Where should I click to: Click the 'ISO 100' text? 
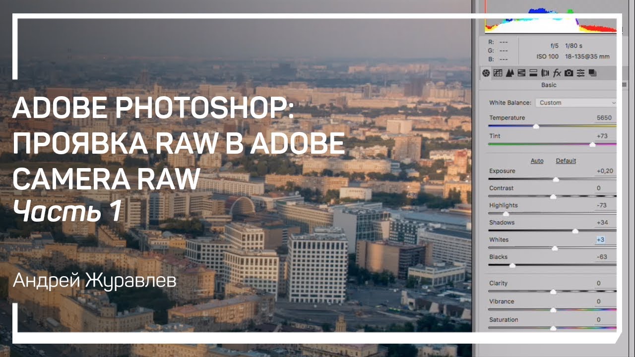tap(547, 57)
